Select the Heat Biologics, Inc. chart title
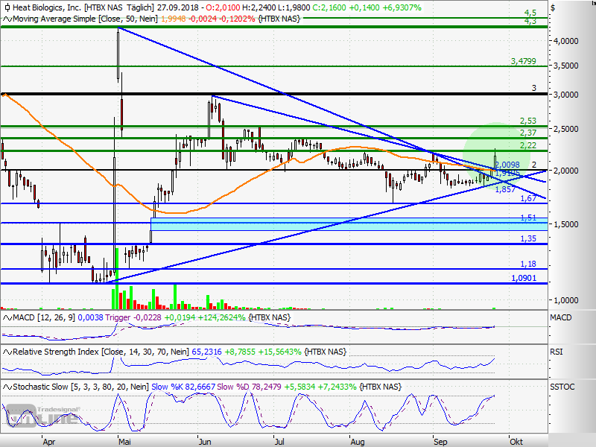The height and width of the screenshot is (447, 596). tap(47, 7)
